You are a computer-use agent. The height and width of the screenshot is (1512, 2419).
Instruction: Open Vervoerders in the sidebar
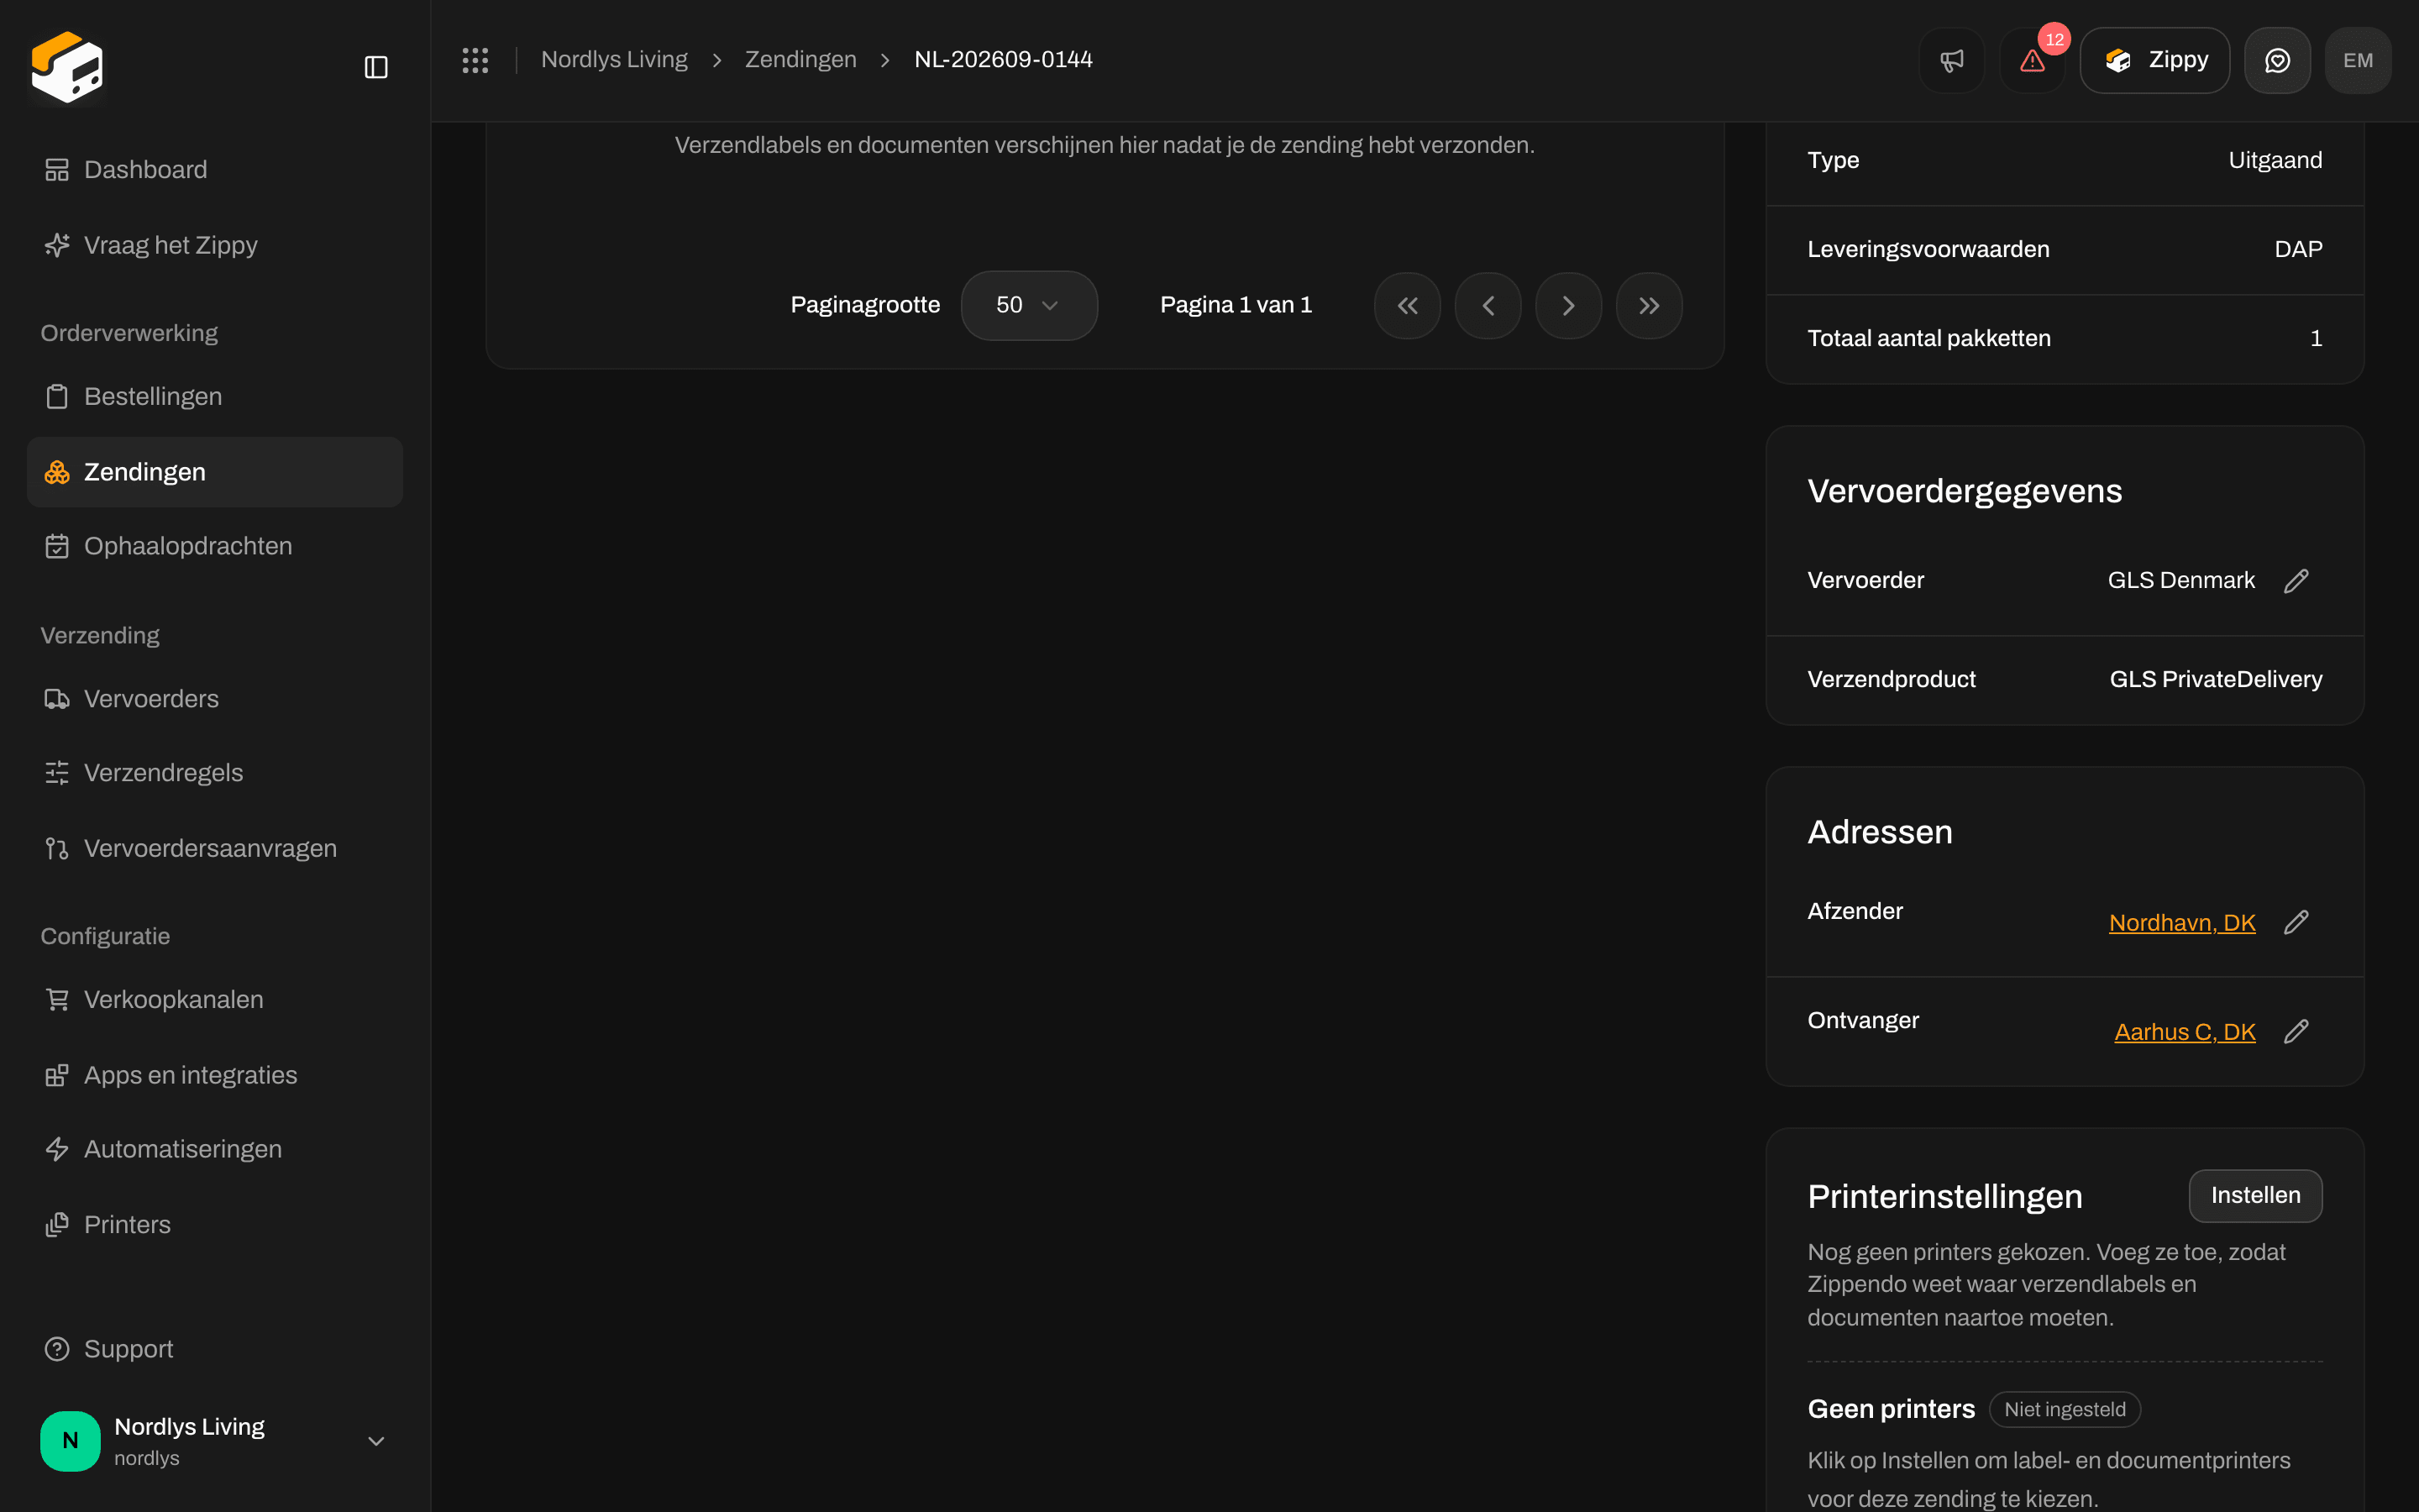[x=215, y=699]
